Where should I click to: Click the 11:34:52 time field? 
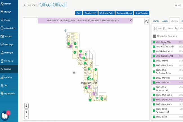(x=178, y=5)
